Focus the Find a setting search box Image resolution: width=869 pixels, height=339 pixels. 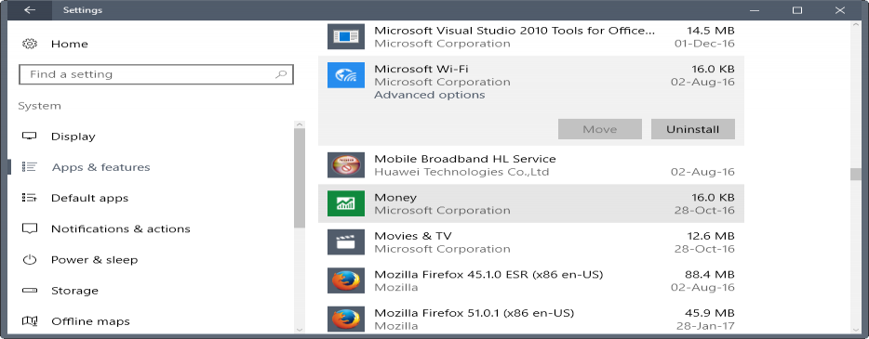156,74
